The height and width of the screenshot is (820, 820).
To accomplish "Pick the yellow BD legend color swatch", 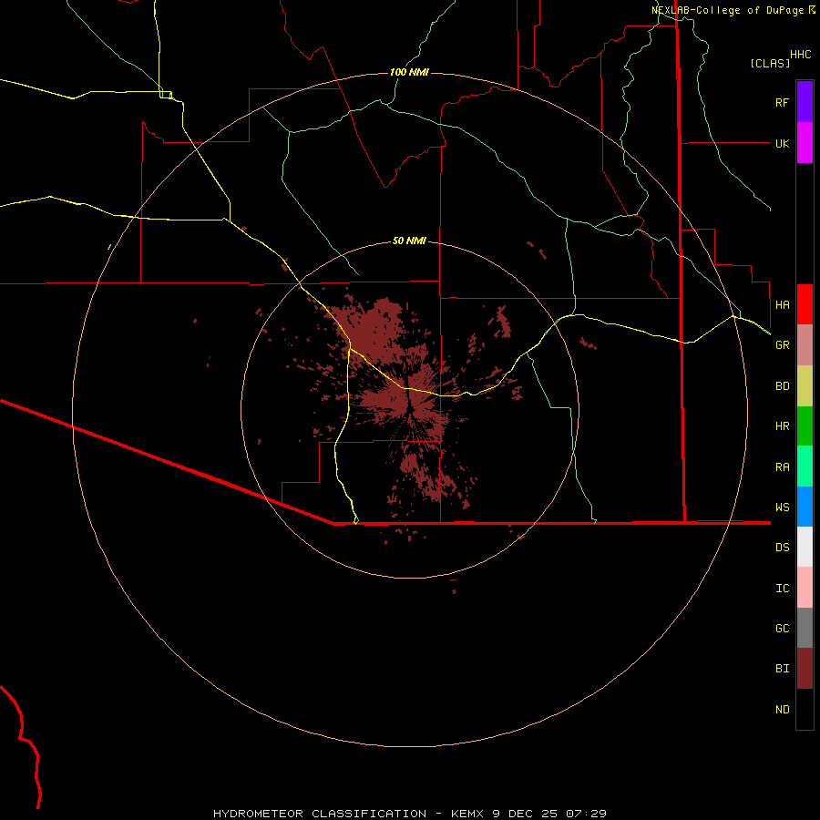I will (805, 386).
